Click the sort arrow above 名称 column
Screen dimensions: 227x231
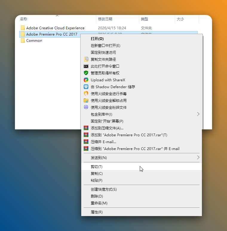[x=57, y=16]
